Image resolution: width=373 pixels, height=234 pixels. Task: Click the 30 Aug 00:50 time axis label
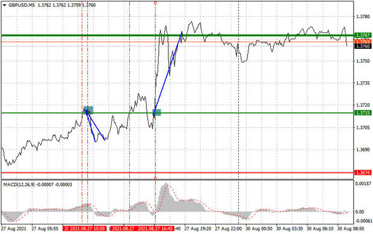click(259, 229)
